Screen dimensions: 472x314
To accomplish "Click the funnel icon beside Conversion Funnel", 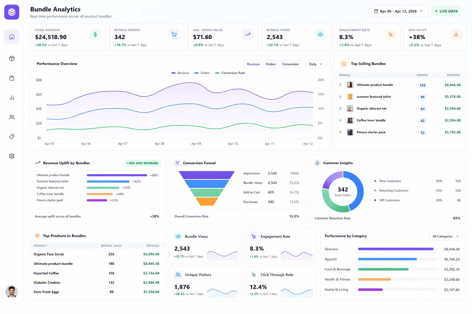I will click(x=177, y=163).
